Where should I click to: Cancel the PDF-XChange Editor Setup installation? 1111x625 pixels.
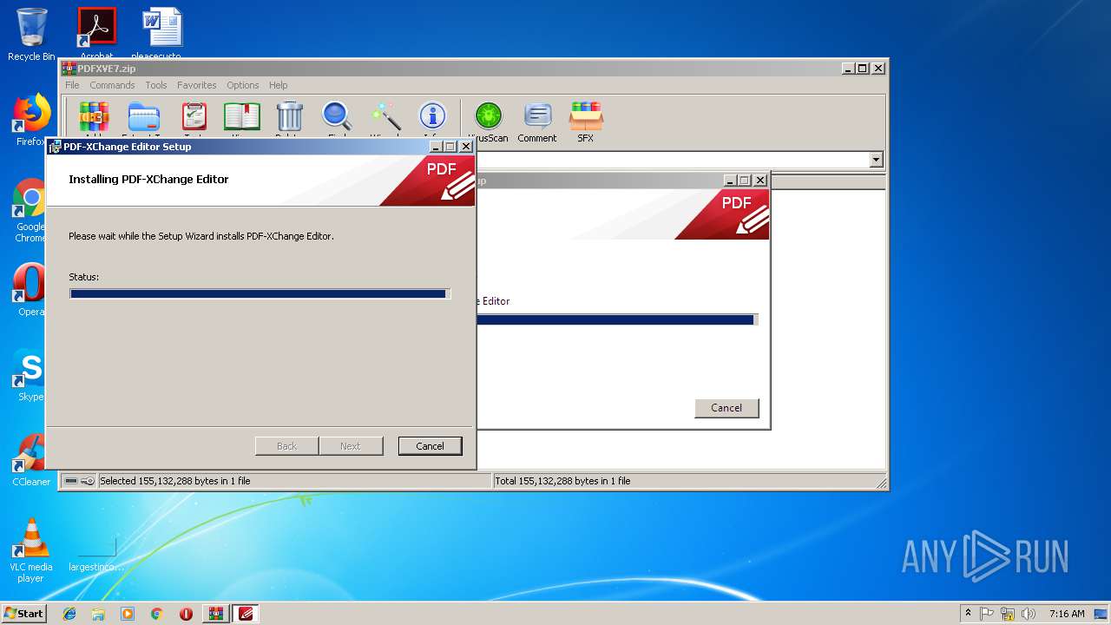pos(430,446)
